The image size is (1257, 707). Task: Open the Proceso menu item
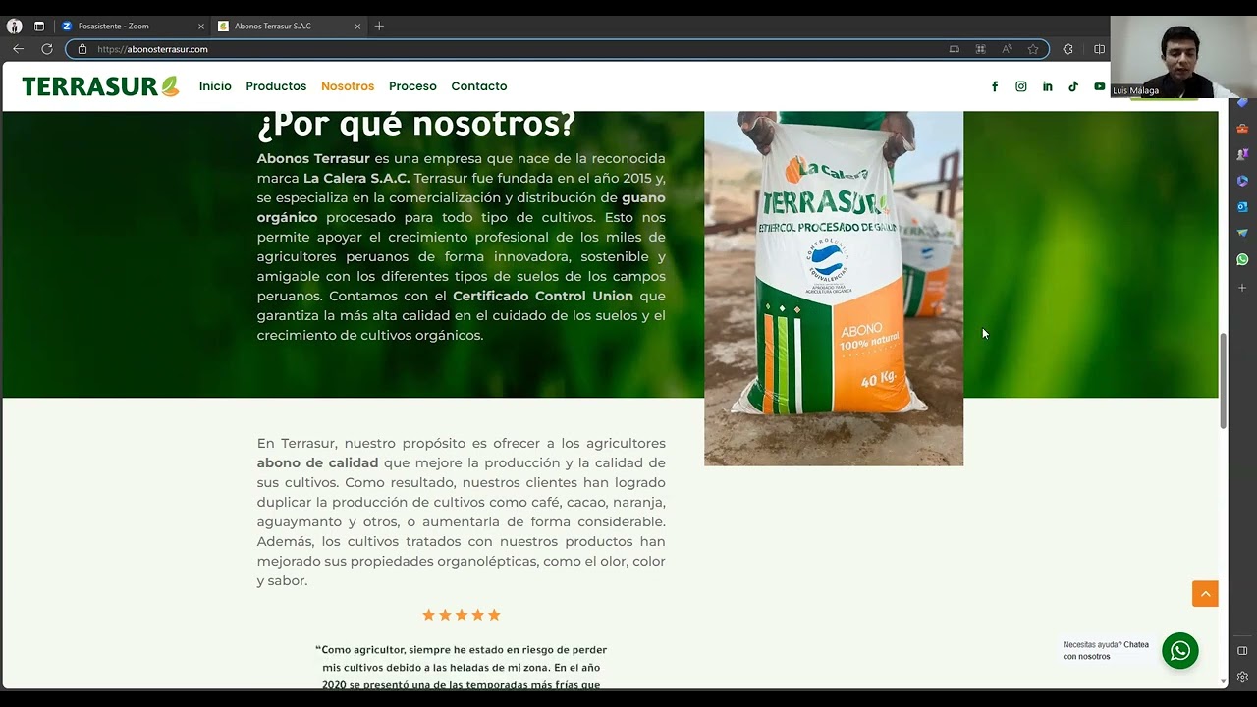(412, 86)
